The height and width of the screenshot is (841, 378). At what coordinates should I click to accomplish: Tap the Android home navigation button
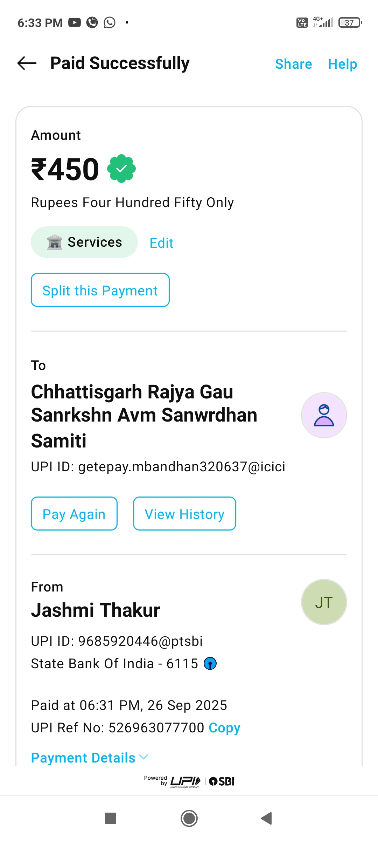(x=189, y=818)
